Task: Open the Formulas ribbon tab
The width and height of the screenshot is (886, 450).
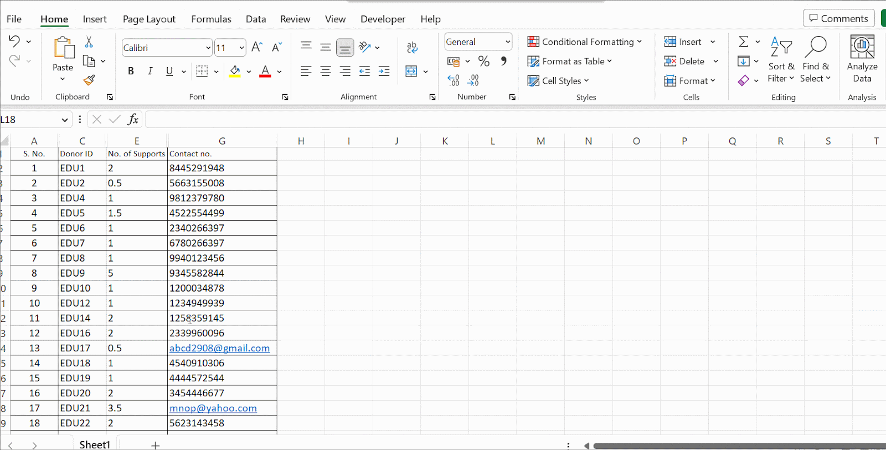Action: (x=211, y=19)
